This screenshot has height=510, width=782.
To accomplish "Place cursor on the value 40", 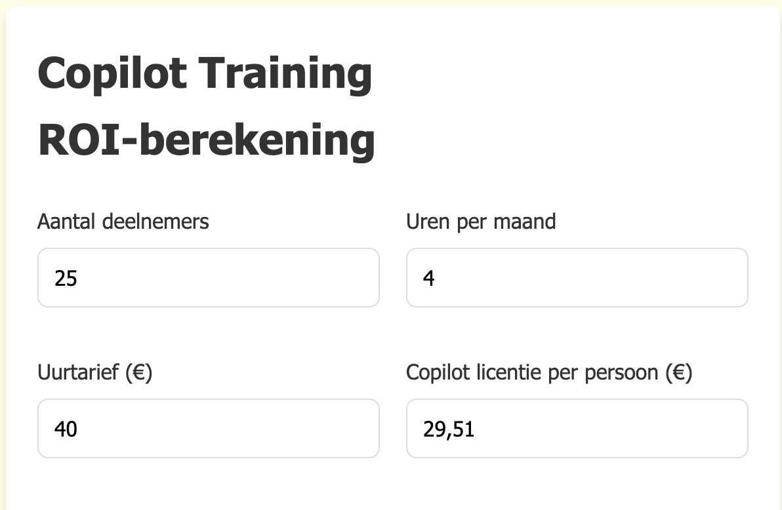I will tap(66, 429).
